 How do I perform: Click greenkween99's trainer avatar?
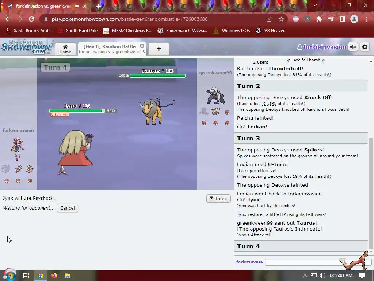click(215, 95)
